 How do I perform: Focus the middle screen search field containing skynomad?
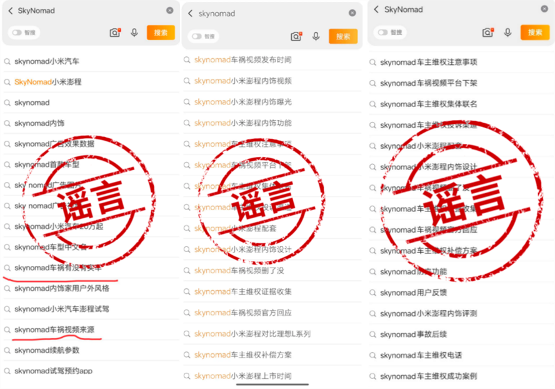(x=272, y=14)
